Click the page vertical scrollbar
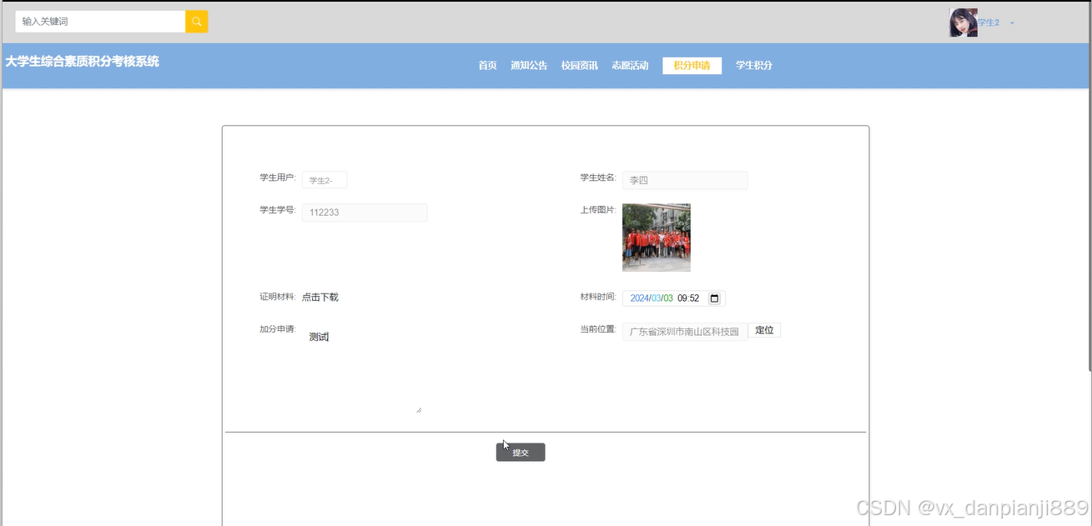 coord(1088,188)
